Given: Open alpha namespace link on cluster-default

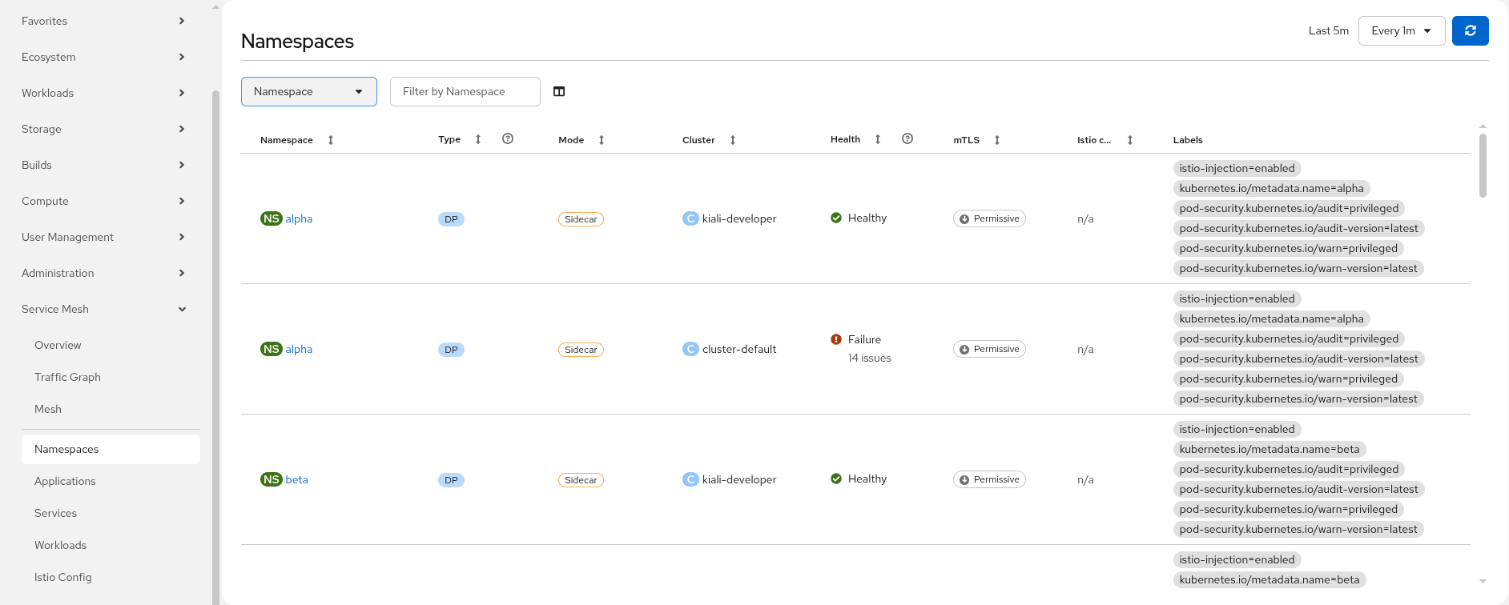Looking at the screenshot, I should pyautogui.click(x=299, y=349).
